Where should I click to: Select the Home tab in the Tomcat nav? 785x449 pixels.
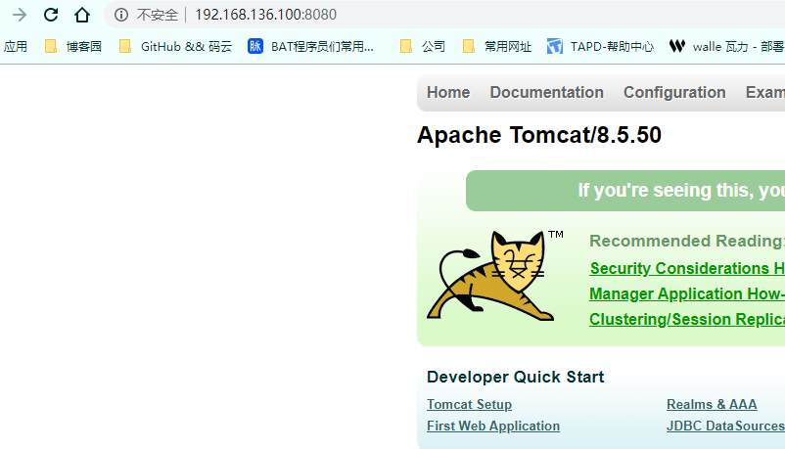(448, 93)
